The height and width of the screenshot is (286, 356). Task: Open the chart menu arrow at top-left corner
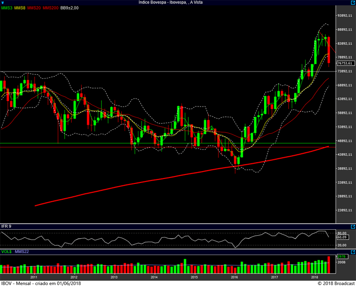point(2,2)
